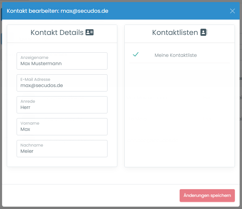Screen dimensions: 242x209
Task: Click the Anzeigename field showing Max Mustermann
Action: [62, 61]
